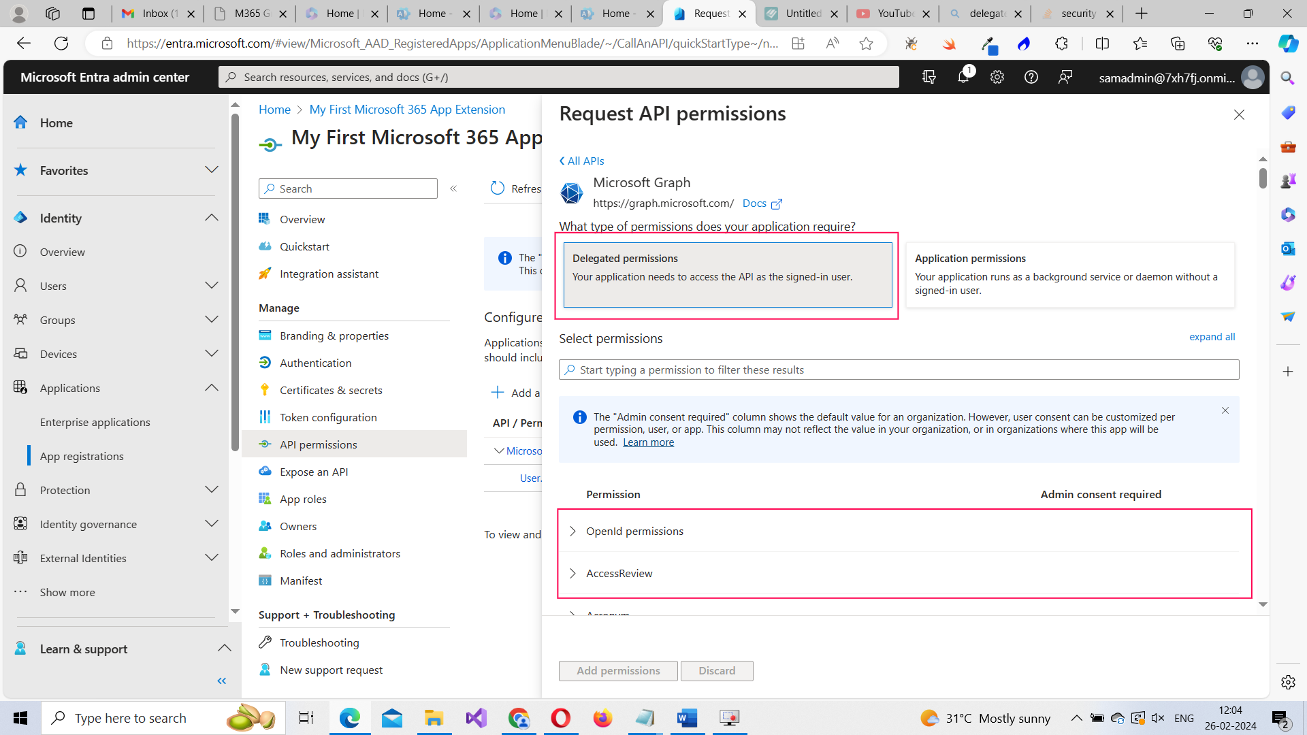Collapse the Identity sidebar section
This screenshot has width=1307, height=735.
211,217
